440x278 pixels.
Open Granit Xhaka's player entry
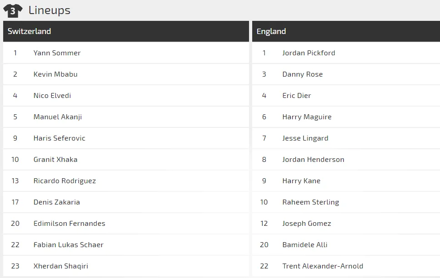click(x=55, y=160)
